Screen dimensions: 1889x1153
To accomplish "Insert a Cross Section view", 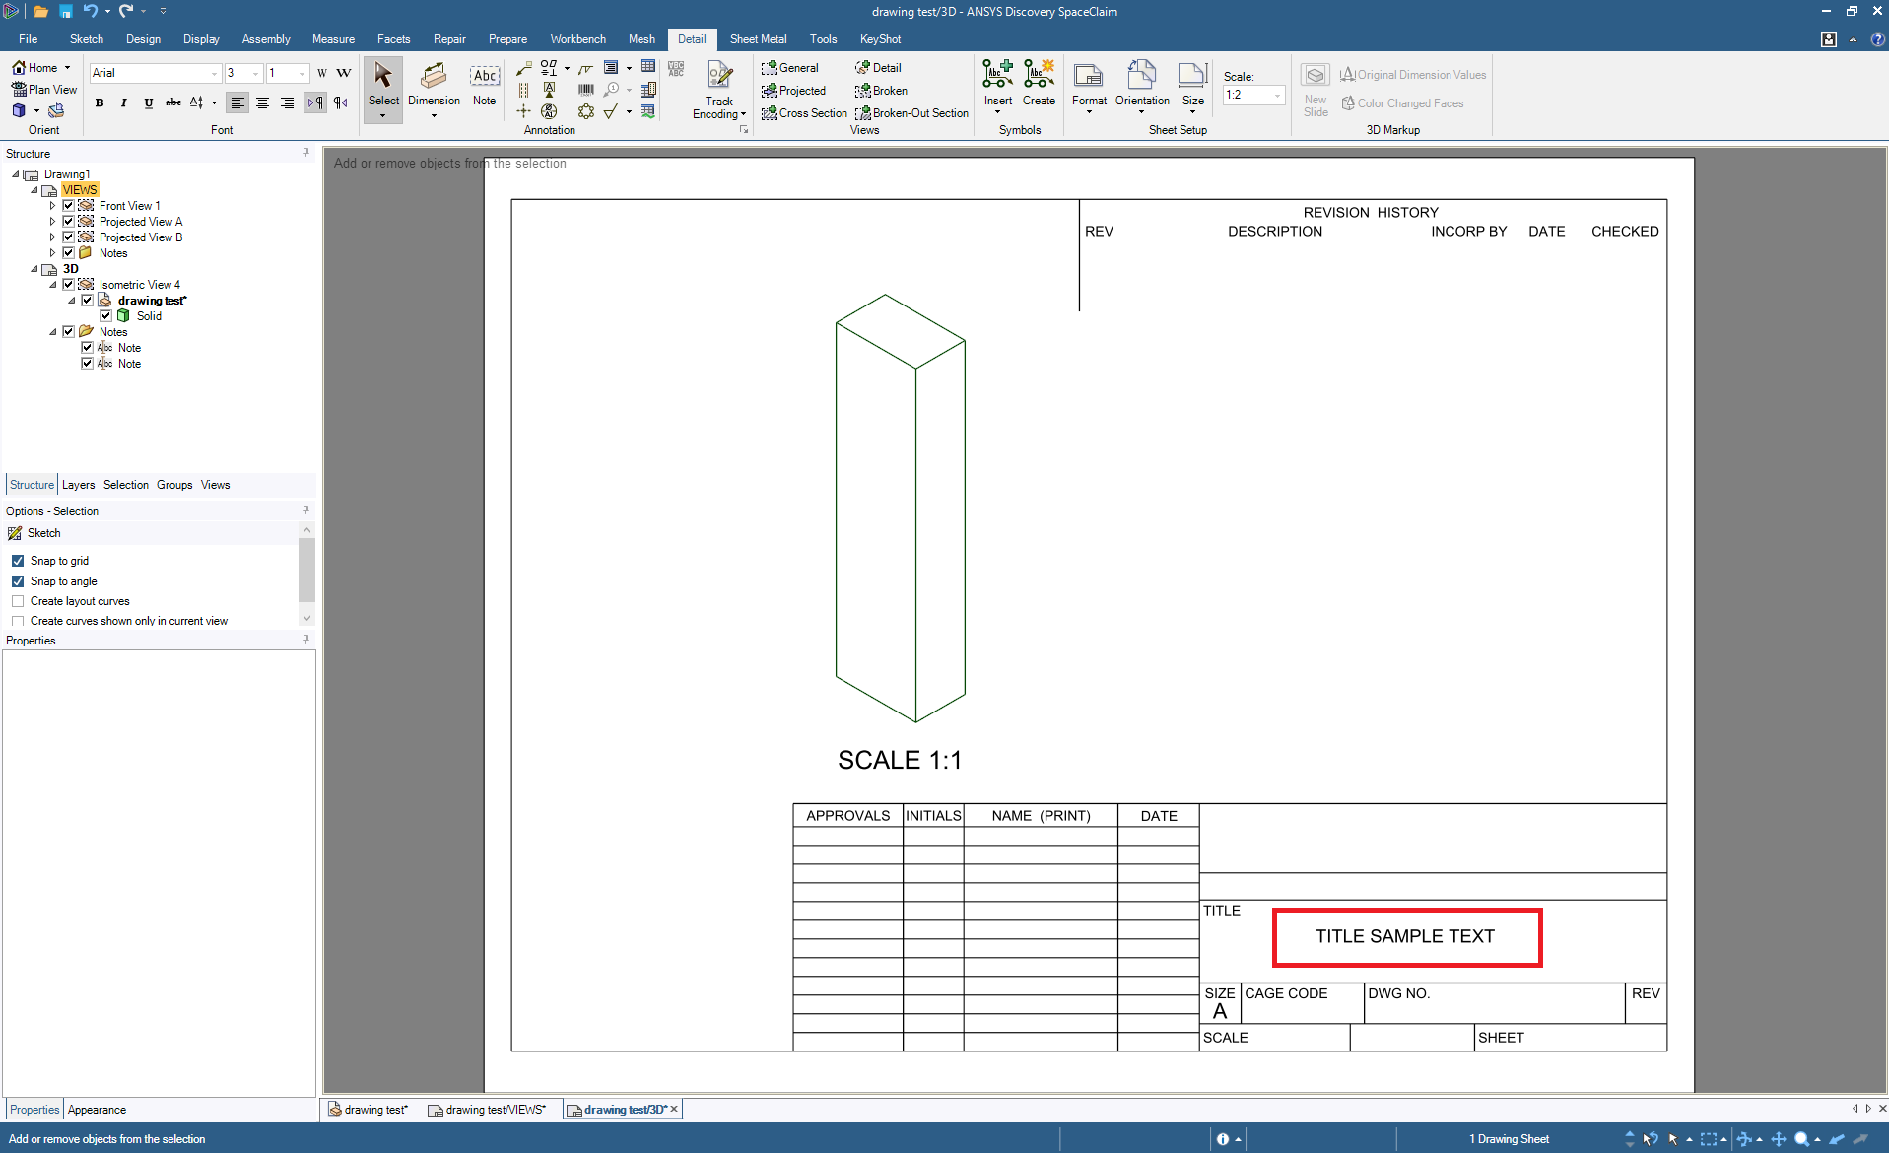I will coord(804,113).
